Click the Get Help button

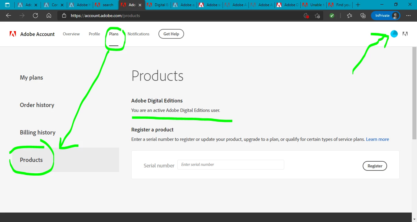tap(171, 34)
